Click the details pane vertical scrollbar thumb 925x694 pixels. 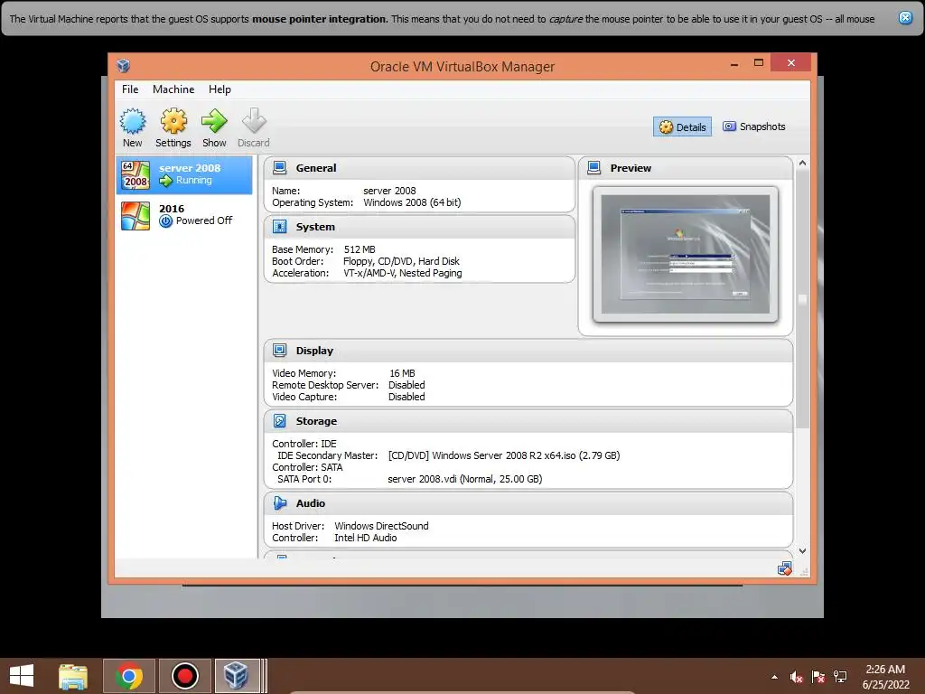point(802,298)
